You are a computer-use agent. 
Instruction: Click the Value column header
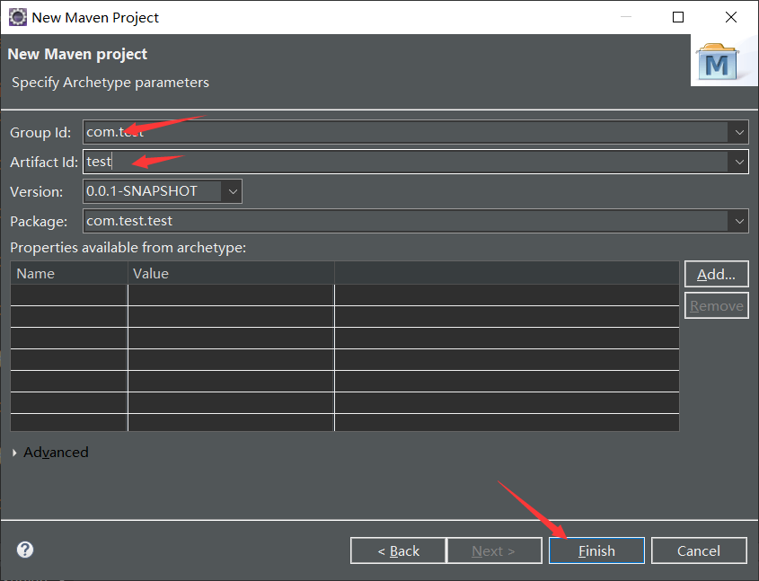pyautogui.click(x=232, y=273)
